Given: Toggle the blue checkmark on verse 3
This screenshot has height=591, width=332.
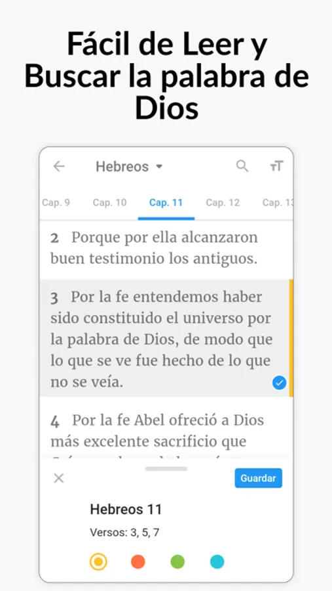Looking at the screenshot, I should (280, 383).
